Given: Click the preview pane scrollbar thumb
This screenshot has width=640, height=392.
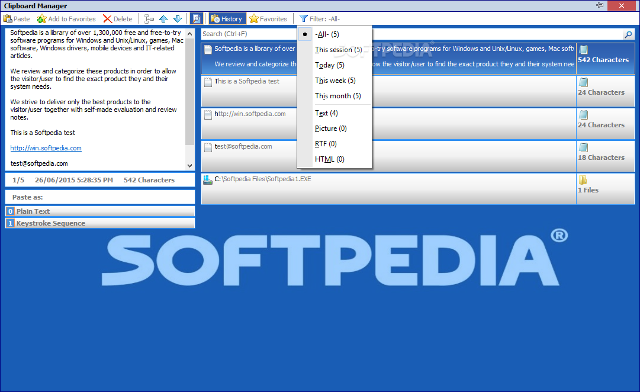Looking at the screenshot, I should pos(190,92).
